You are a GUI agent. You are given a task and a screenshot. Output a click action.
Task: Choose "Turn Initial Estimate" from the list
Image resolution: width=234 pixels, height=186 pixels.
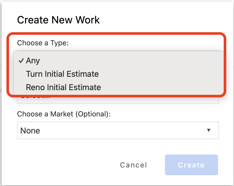[62, 74]
